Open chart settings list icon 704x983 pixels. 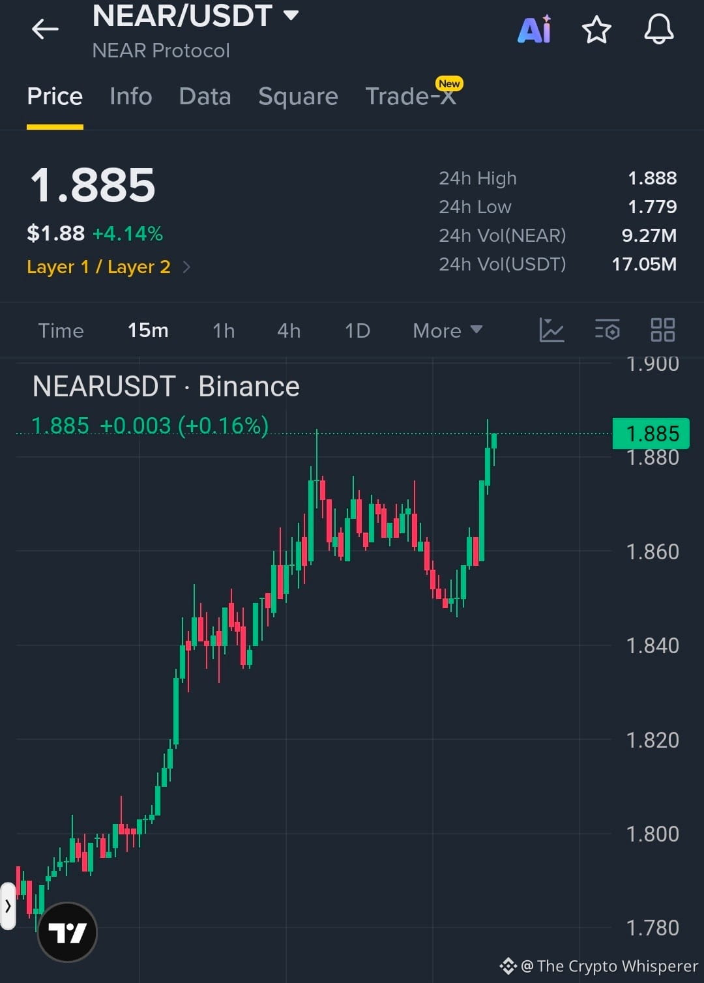[607, 330]
